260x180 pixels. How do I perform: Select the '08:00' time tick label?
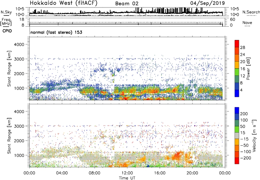[94, 173]
